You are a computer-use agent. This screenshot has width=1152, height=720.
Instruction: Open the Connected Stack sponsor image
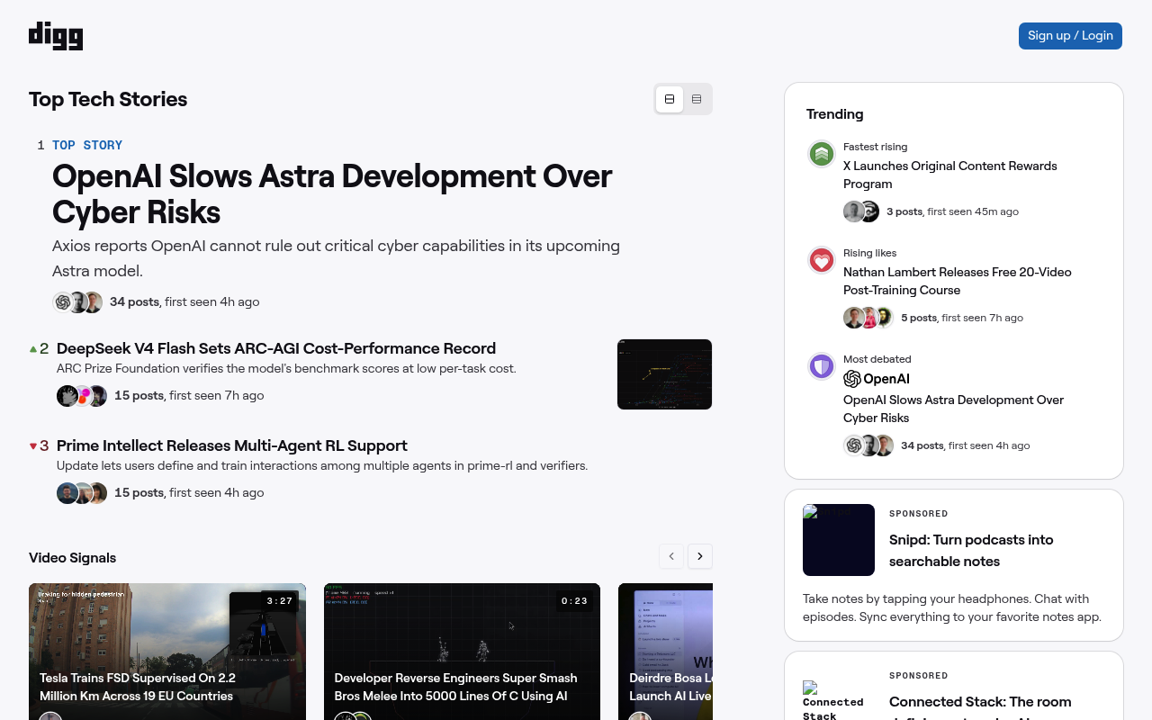pos(839,700)
